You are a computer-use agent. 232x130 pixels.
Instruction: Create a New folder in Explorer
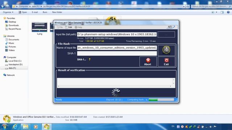click(x=57, y=12)
